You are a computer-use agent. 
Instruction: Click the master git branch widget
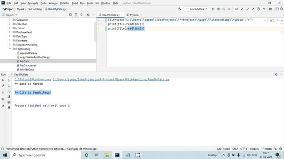(267, 149)
